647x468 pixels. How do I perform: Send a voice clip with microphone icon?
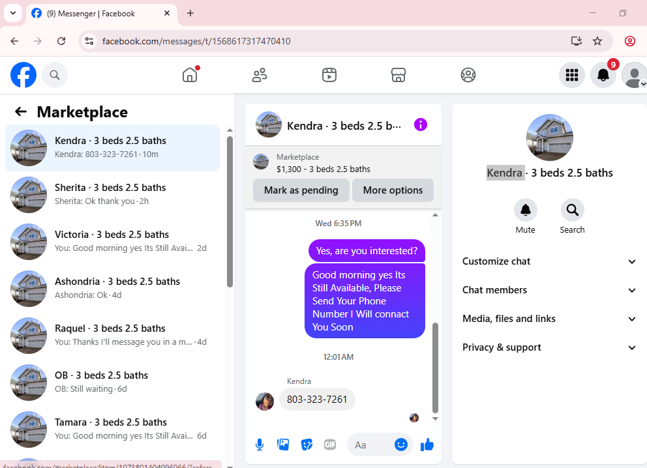point(259,445)
